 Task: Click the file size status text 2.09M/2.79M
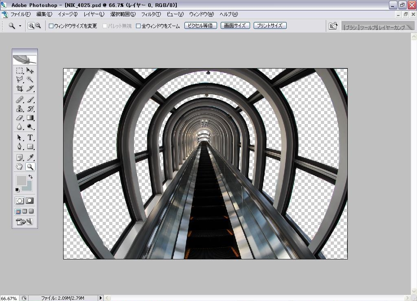coord(63,298)
